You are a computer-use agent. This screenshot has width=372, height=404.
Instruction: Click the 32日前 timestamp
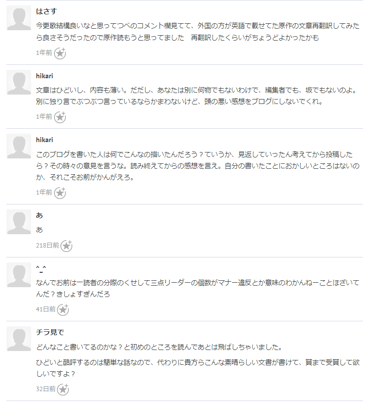pos(46,389)
